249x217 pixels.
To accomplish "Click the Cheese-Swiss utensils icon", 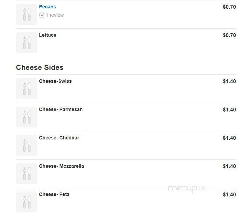I will click(27, 89).
